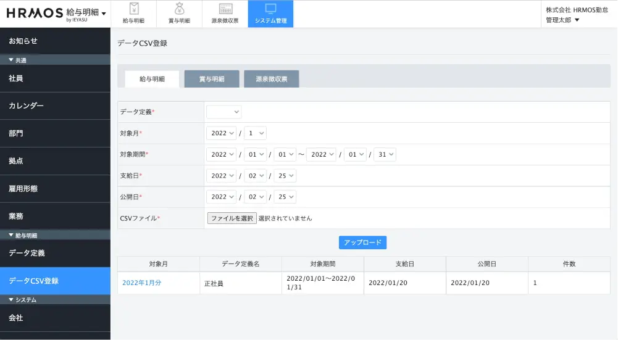The image size is (618, 340).
Task: Open お知らせ in the sidebar
Action: (x=55, y=41)
